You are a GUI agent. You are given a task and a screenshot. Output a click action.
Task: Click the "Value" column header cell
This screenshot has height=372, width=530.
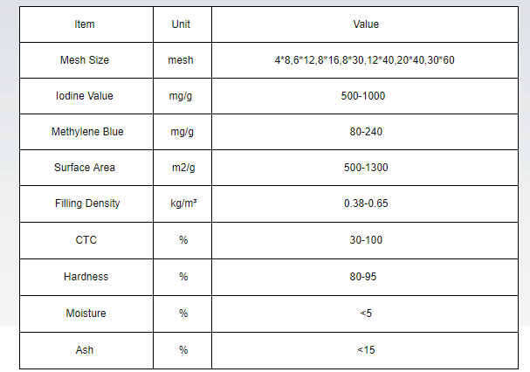pos(364,24)
